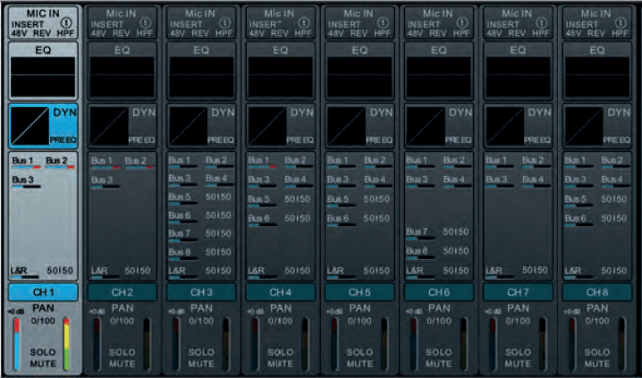Select the CH4 channel label
Screen dimensions: 642x378
(x=281, y=292)
